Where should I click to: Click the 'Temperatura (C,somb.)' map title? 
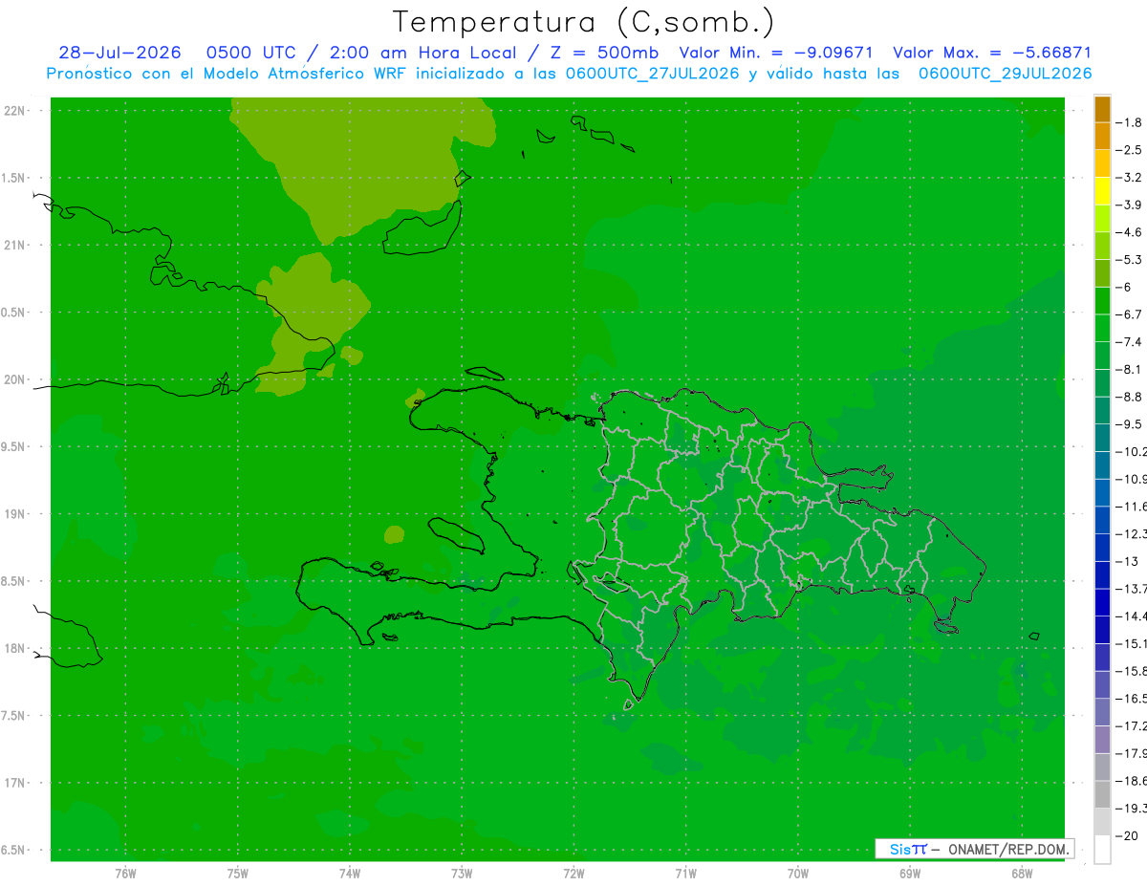pyautogui.click(x=583, y=22)
